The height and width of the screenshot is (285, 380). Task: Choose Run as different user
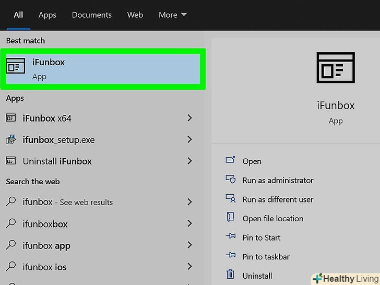tap(278, 199)
